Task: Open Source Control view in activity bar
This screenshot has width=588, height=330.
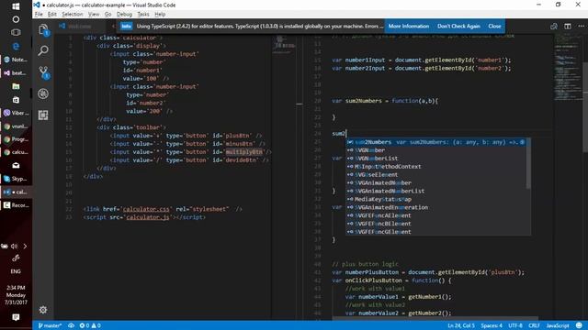Action: click(43, 71)
